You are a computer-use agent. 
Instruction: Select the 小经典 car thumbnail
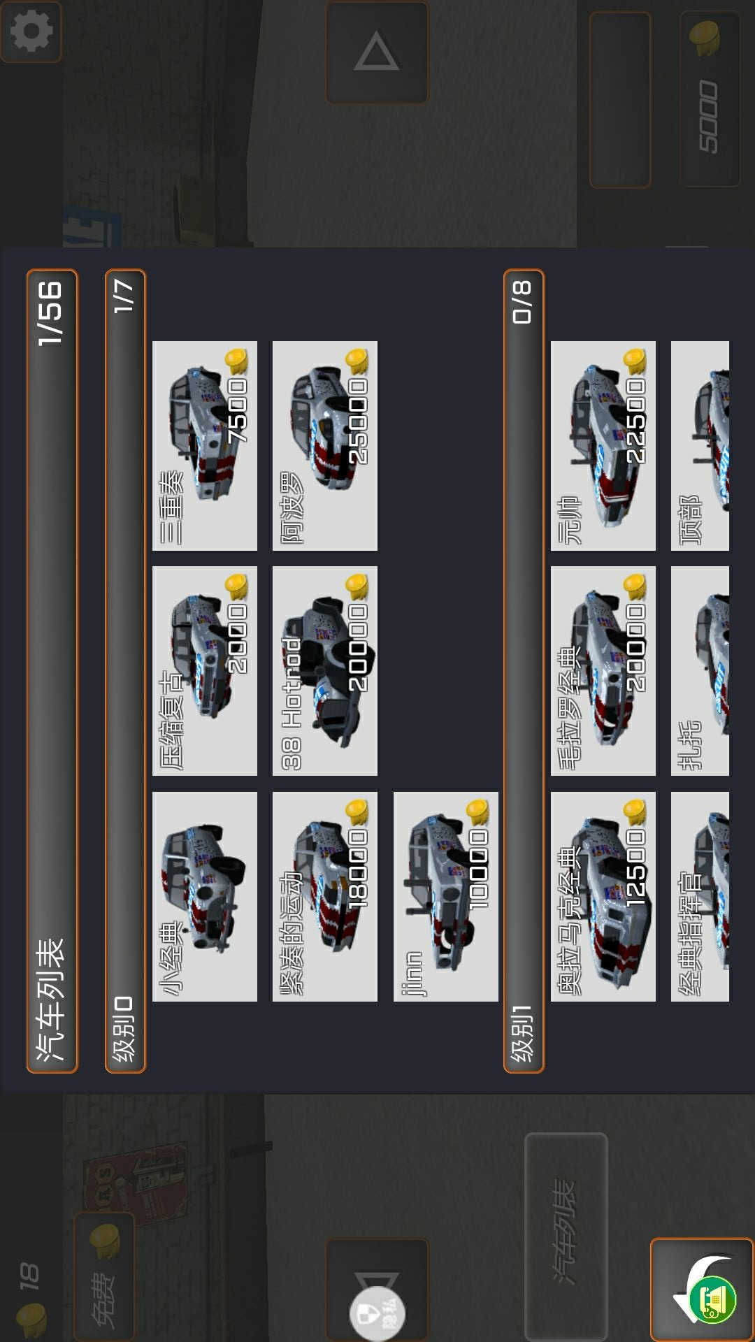click(x=205, y=897)
